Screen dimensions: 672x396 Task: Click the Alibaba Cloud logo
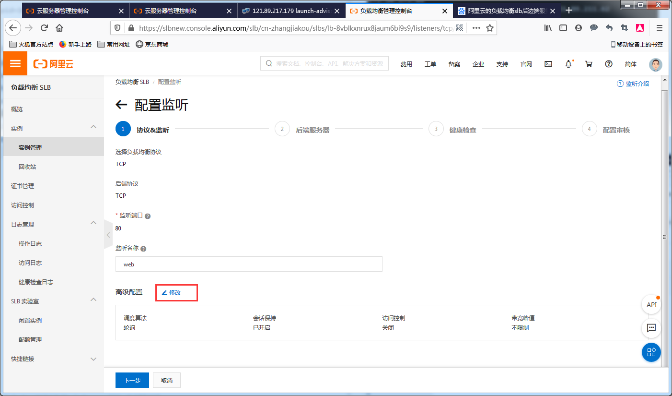53,63
